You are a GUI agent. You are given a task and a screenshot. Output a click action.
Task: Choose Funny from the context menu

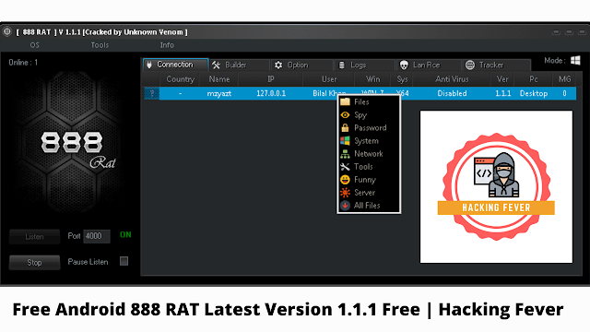(369, 180)
